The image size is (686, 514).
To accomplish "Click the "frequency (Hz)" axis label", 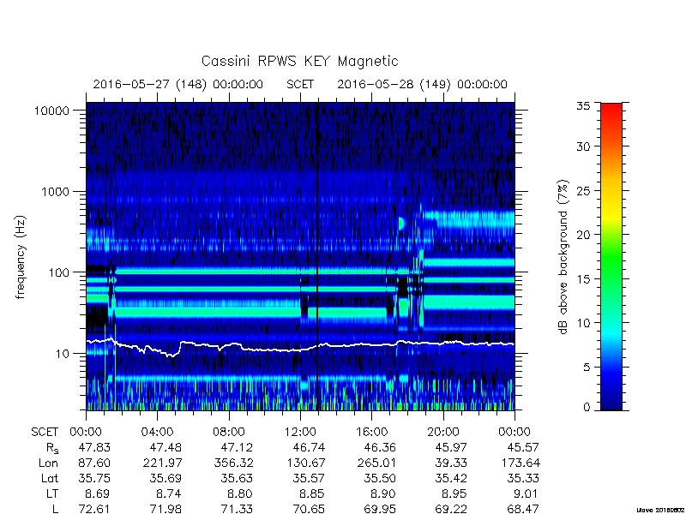I will (21, 258).
